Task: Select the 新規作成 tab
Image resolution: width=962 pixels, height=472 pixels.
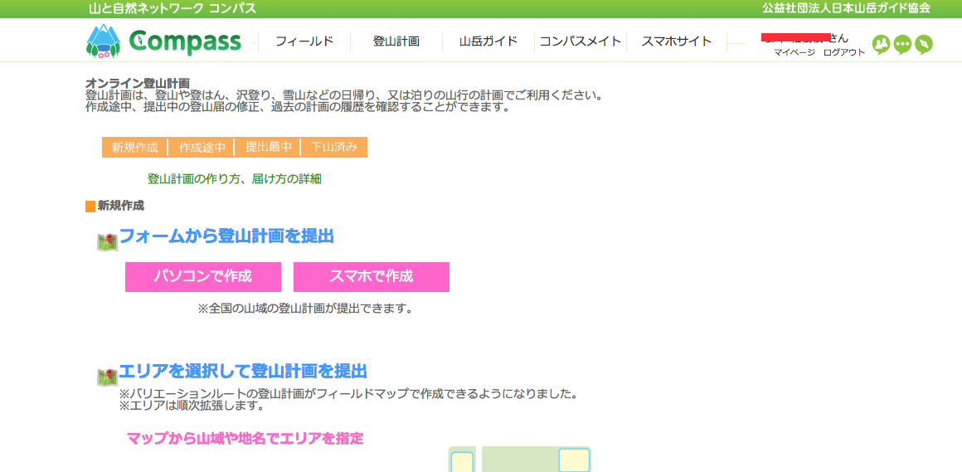Action: coord(134,148)
